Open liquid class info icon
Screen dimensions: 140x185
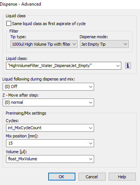pos(128,66)
